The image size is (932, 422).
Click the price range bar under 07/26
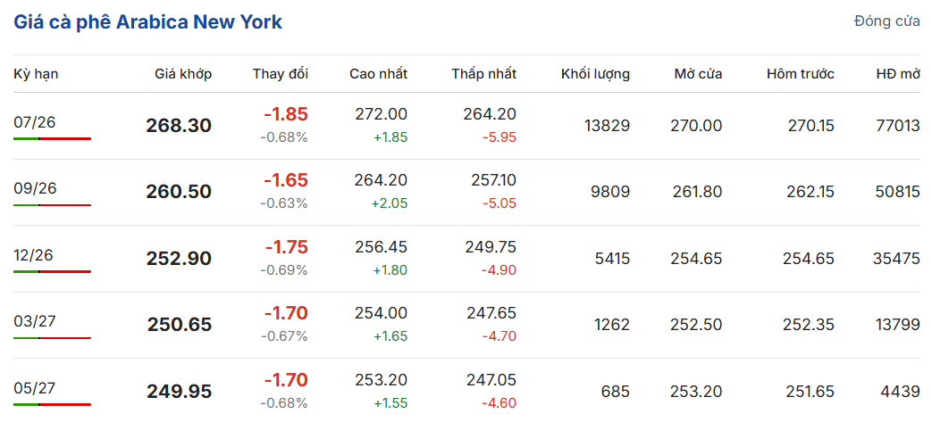(x=53, y=139)
